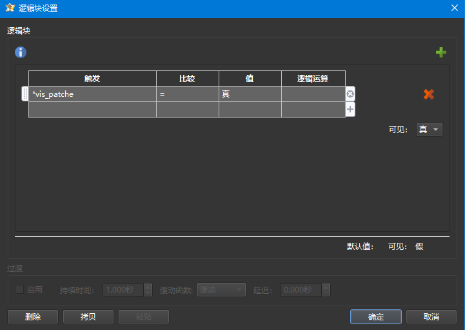Open the disabled 缓动函数 dropdown
This screenshot has width=465, height=330.
coord(221,289)
